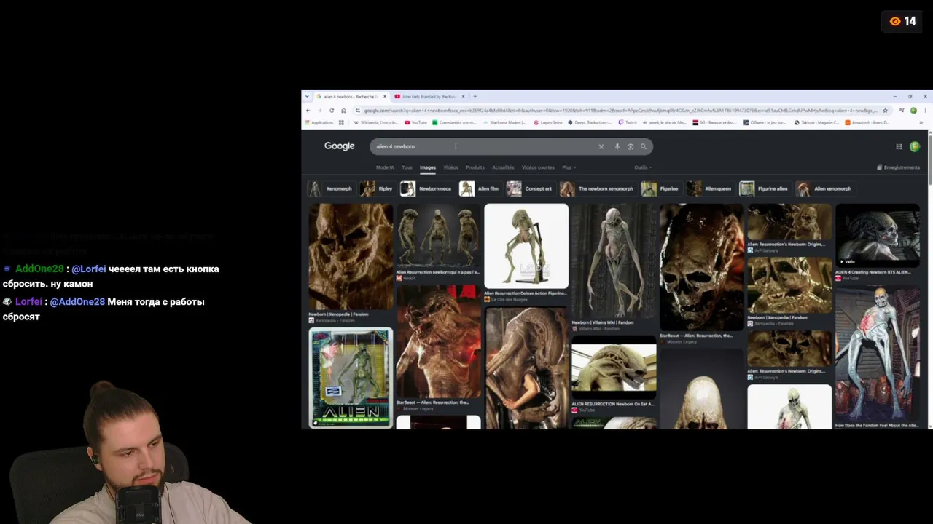Open the Newborn Xenopedia Fandom image result
Viewport: 933px width, 524px height.
pos(351,257)
